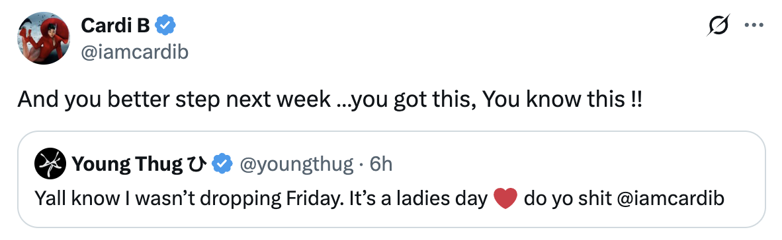Image resolution: width=782 pixels, height=240 pixels.
Task: Open the @iamcardib handle under Cardi B
Action: (134, 51)
